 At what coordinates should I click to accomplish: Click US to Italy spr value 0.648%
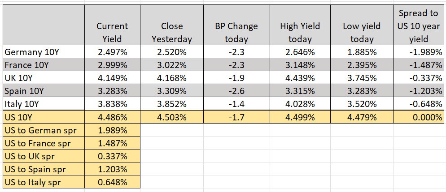112,182
